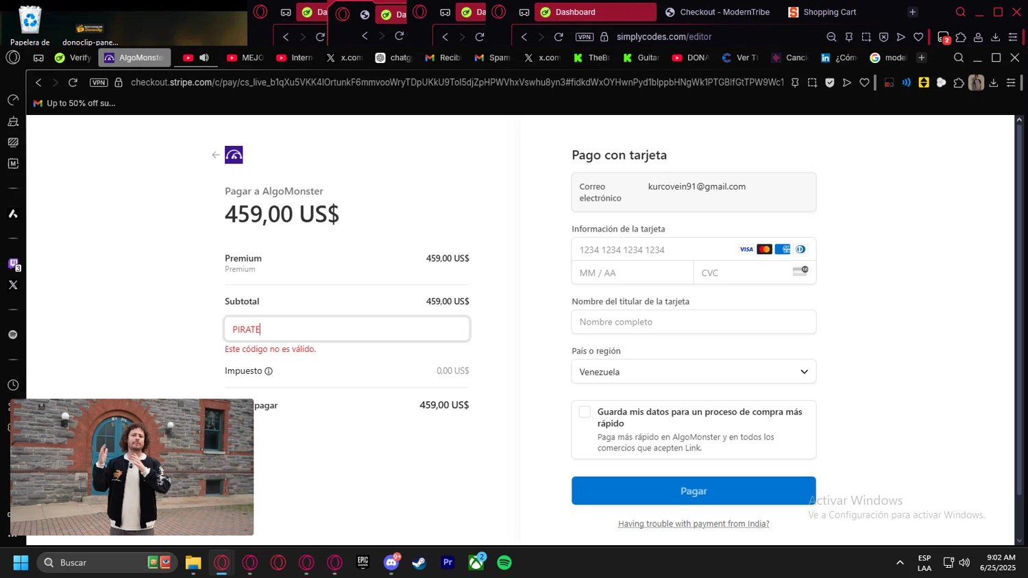
Task: Open 'Up to 50% off' Gmail bookmark
Action: (x=74, y=103)
